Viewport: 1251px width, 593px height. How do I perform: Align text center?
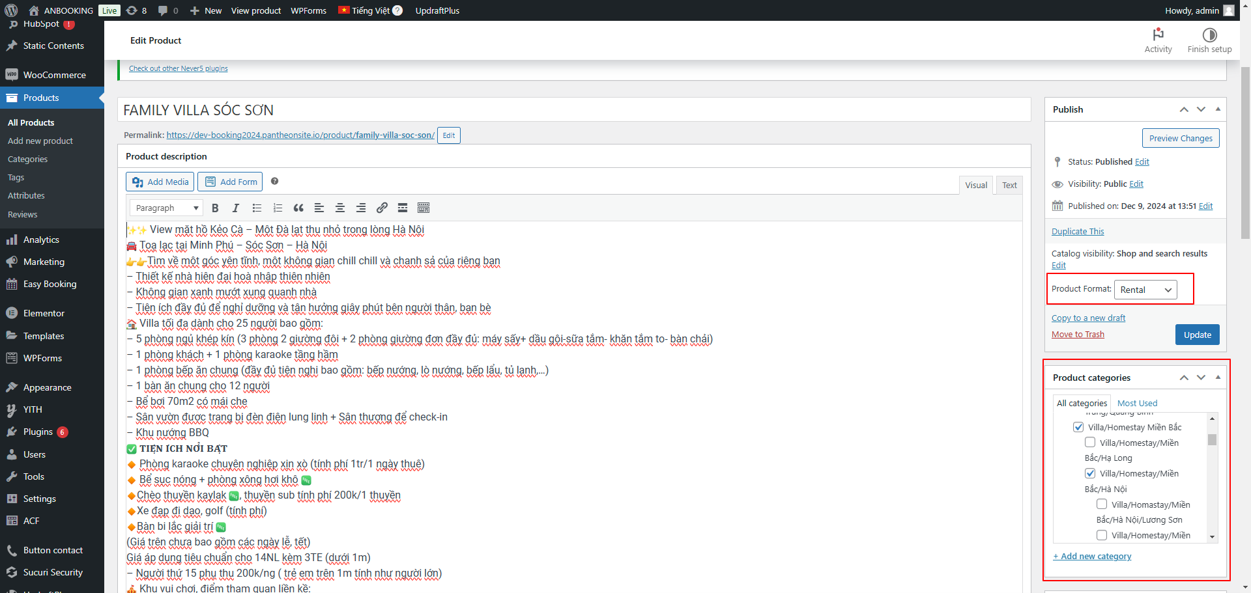340,208
